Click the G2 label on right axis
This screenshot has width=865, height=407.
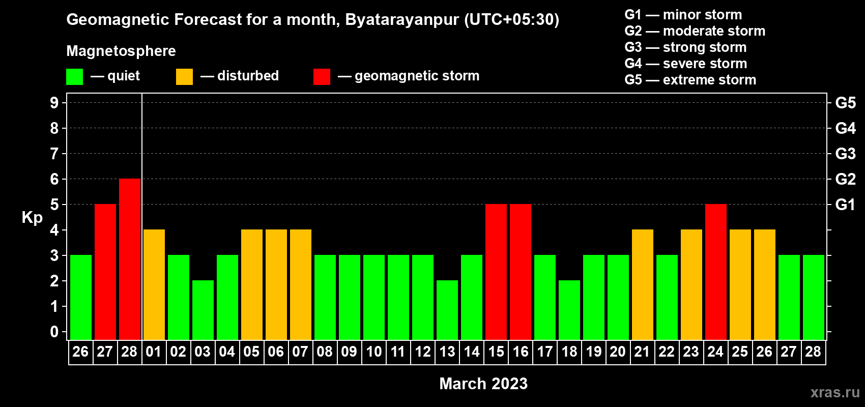846,179
